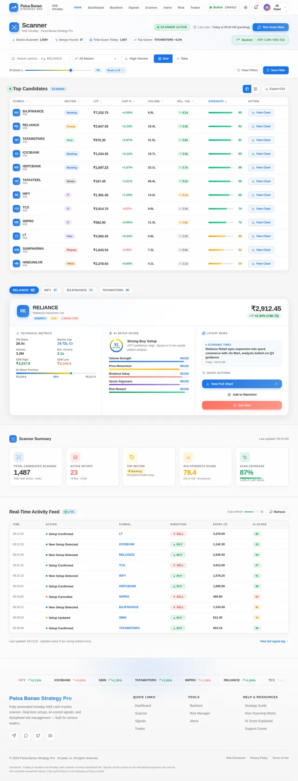298x781 pixels.
Task: Open the All Sectors dropdown
Action: (95, 59)
